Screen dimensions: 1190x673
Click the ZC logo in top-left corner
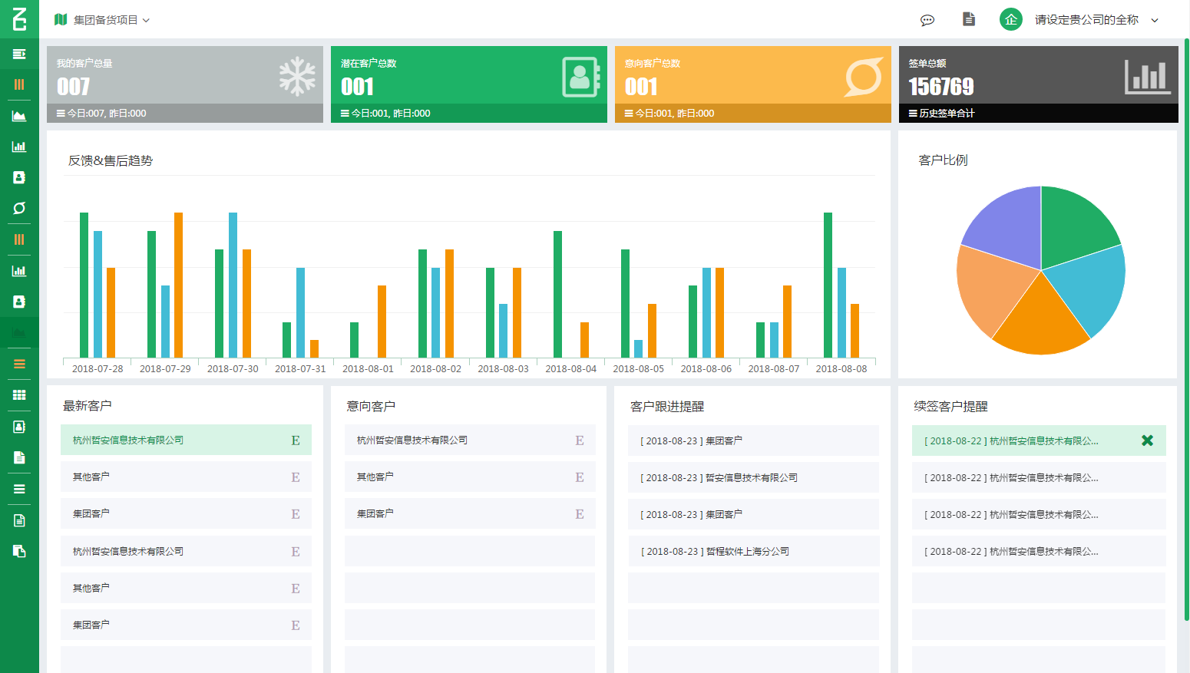click(x=19, y=18)
